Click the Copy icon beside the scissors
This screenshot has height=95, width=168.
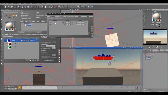(x=22, y=7)
